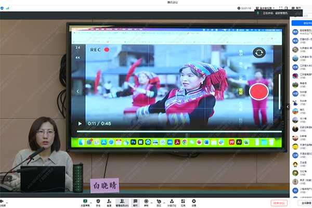The height and width of the screenshot is (208, 312).
Task: Toggle full screen mode icon at top
Action: pos(281,8)
